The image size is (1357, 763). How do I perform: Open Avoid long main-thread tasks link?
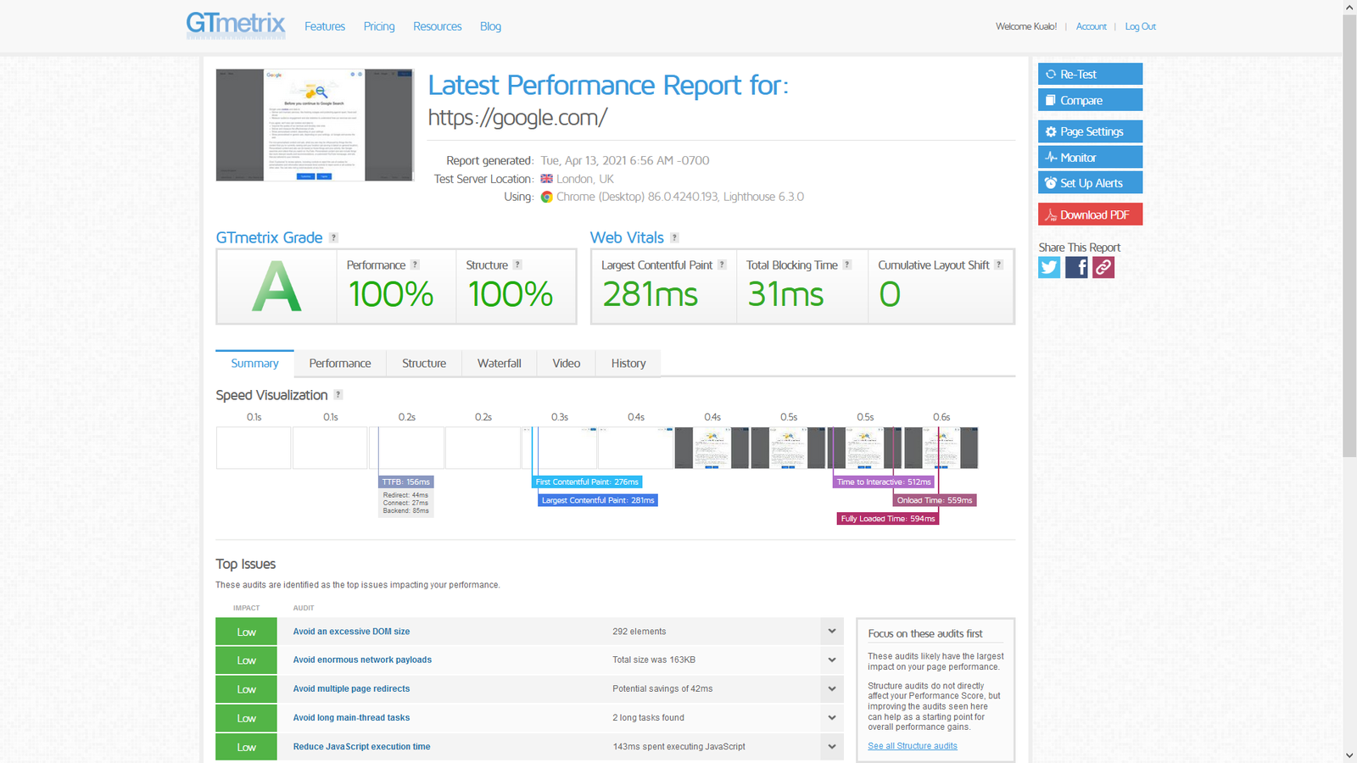click(351, 717)
